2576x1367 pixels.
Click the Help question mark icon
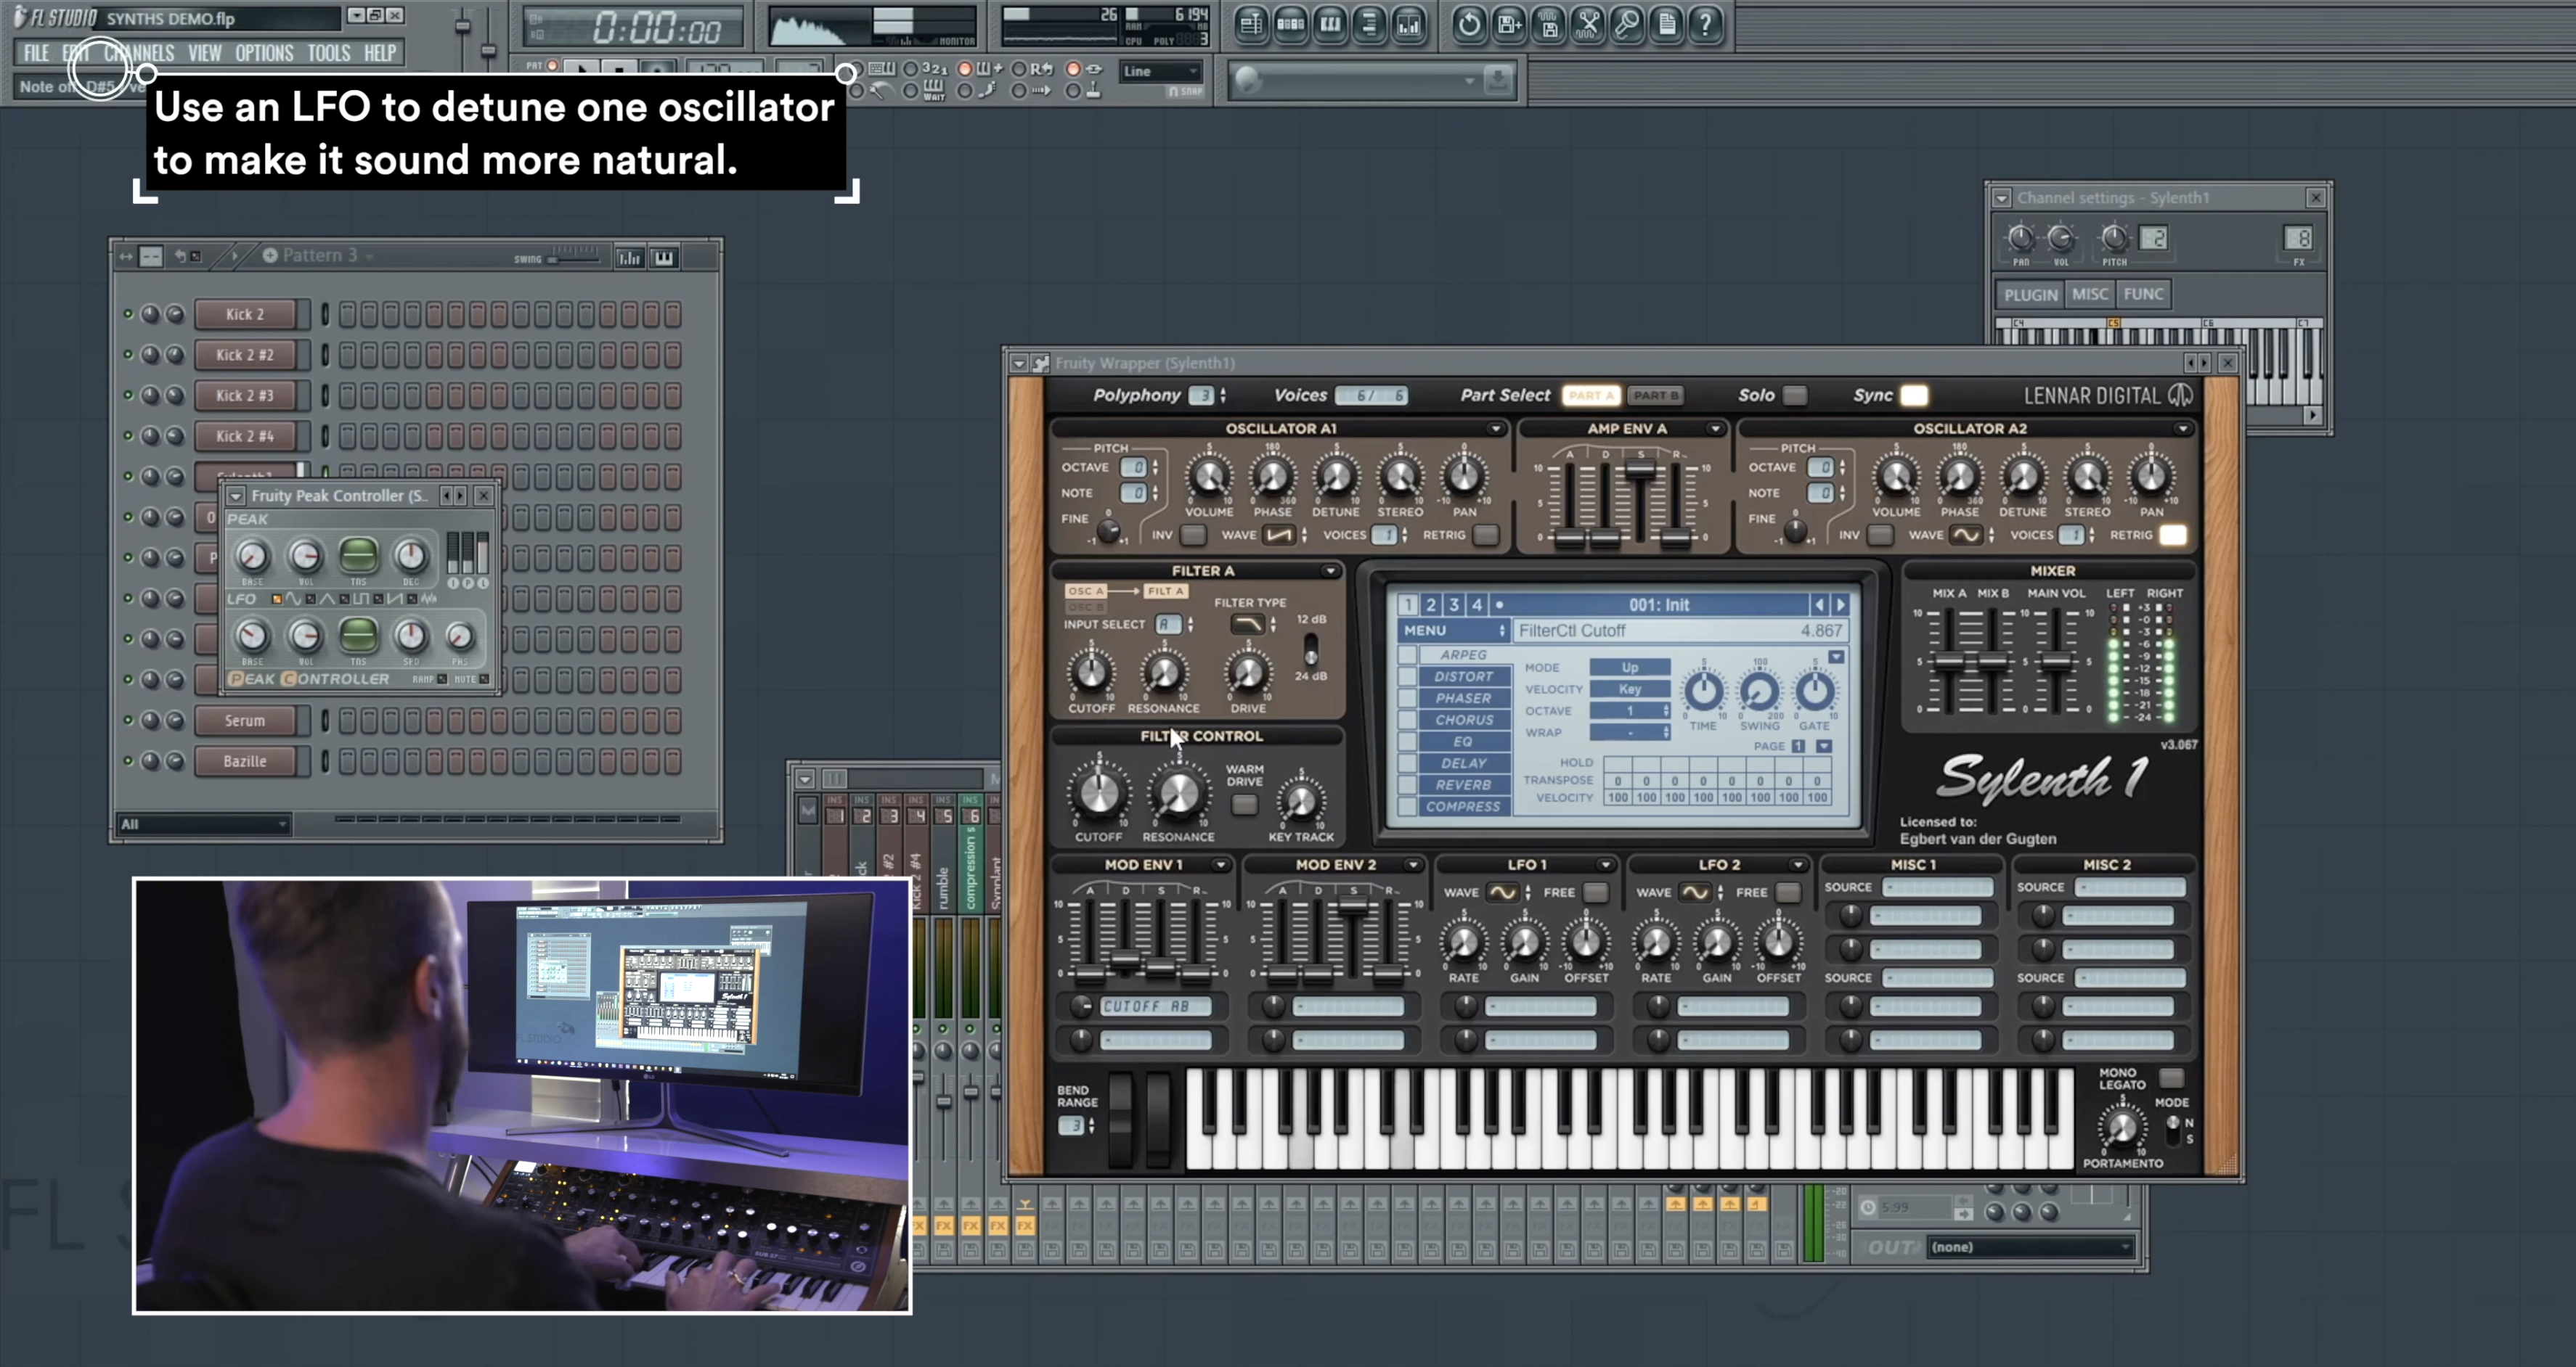click(1705, 24)
